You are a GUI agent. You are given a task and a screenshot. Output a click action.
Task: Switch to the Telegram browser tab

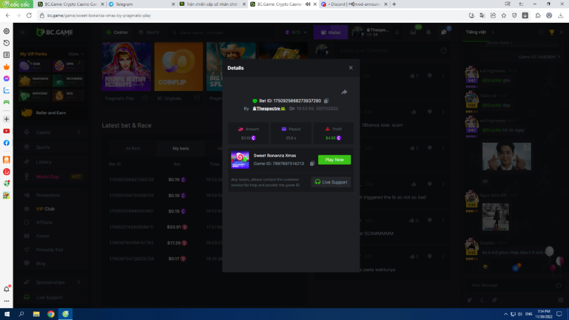(x=123, y=4)
